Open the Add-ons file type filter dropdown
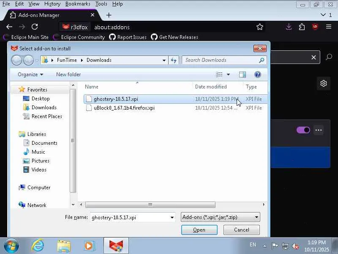This screenshot has width=338, height=254. (x=220, y=217)
